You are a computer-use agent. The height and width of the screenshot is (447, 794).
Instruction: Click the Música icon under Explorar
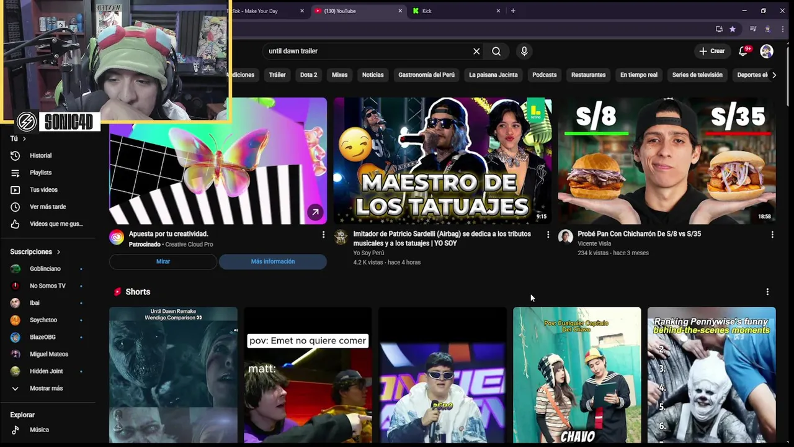[x=16, y=430]
